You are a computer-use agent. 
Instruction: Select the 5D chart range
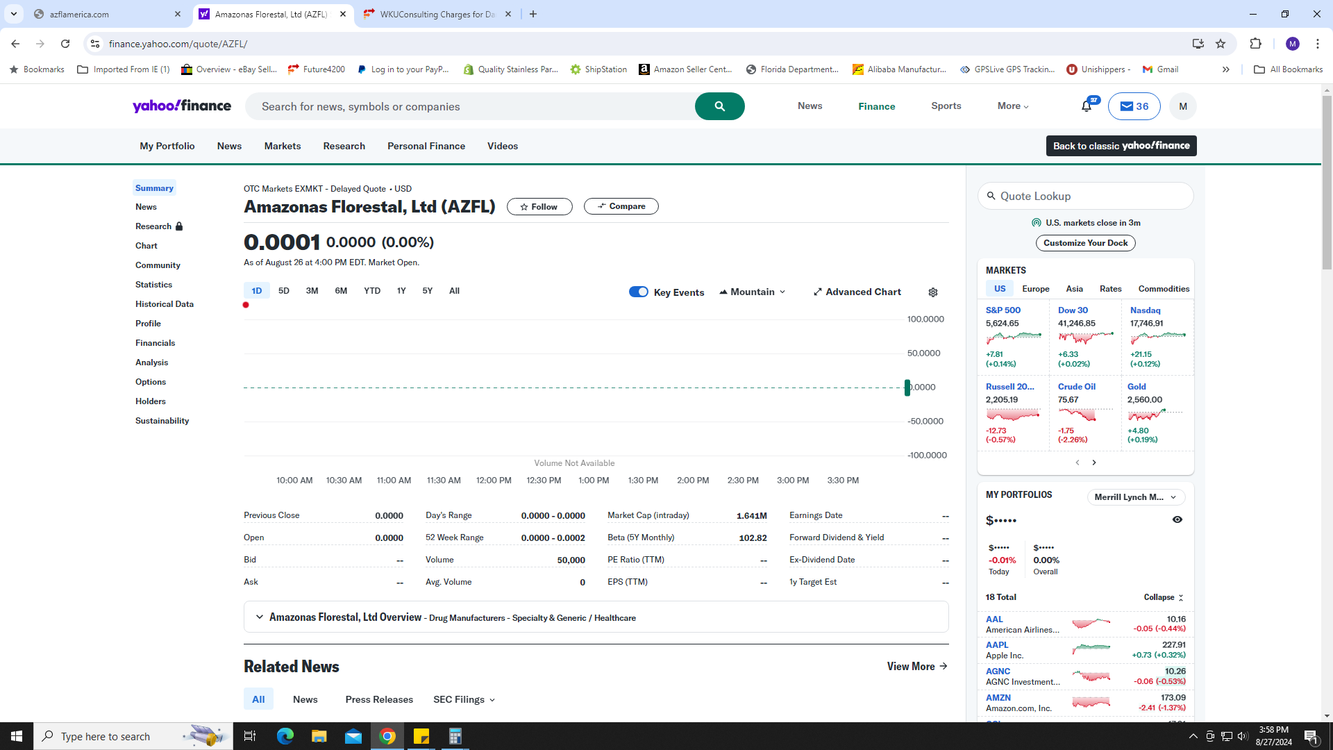(x=283, y=291)
